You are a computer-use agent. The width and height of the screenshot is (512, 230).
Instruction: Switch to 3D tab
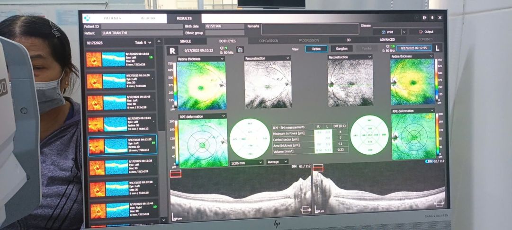click(349, 40)
